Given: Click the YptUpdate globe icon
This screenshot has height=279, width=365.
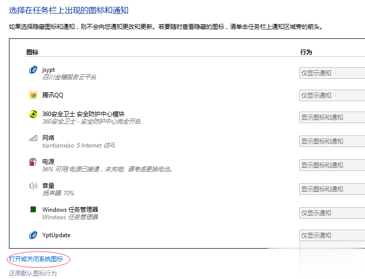Looking at the screenshot, I should pos(33,235).
